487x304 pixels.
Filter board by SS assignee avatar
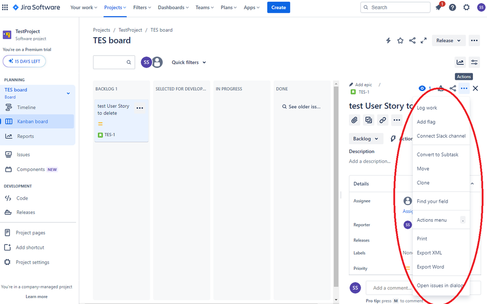[x=146, y=62]
